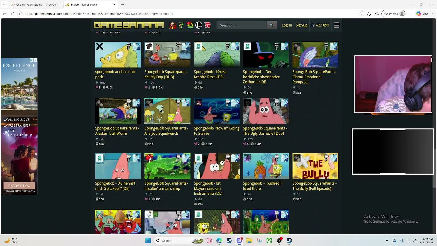
Task: Click submitter avatar on 'The Bully' card
Action: tap(297, 158)
